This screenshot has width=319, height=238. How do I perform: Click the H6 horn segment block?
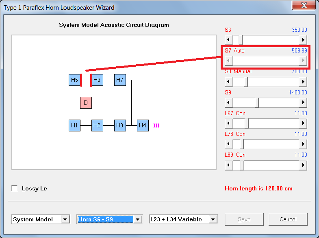[x=97, y=80]
